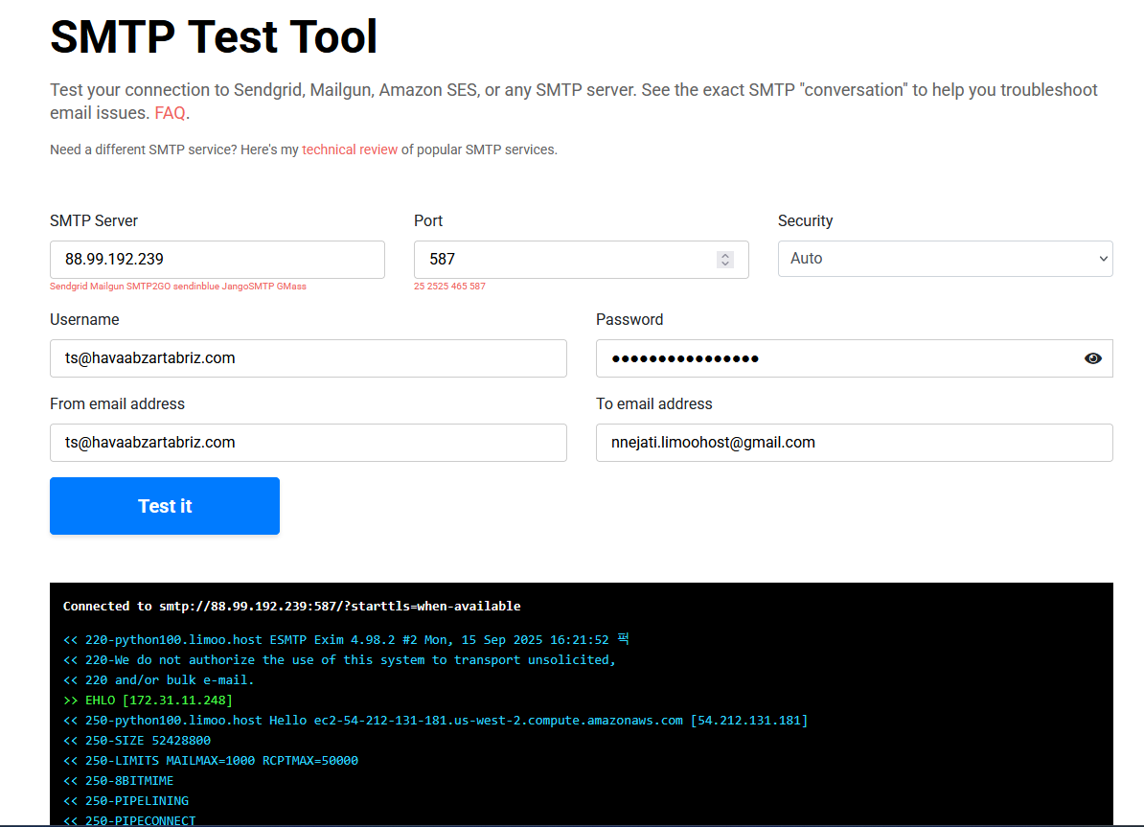This screenshot has width=1144, height=827.
Task: Select port preset 465
Action: click(459, 287)
